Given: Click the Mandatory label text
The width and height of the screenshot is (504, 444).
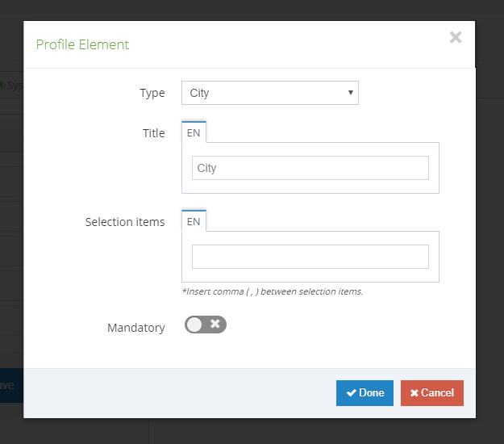Looking at the screenshot, I should pos(136,328).
